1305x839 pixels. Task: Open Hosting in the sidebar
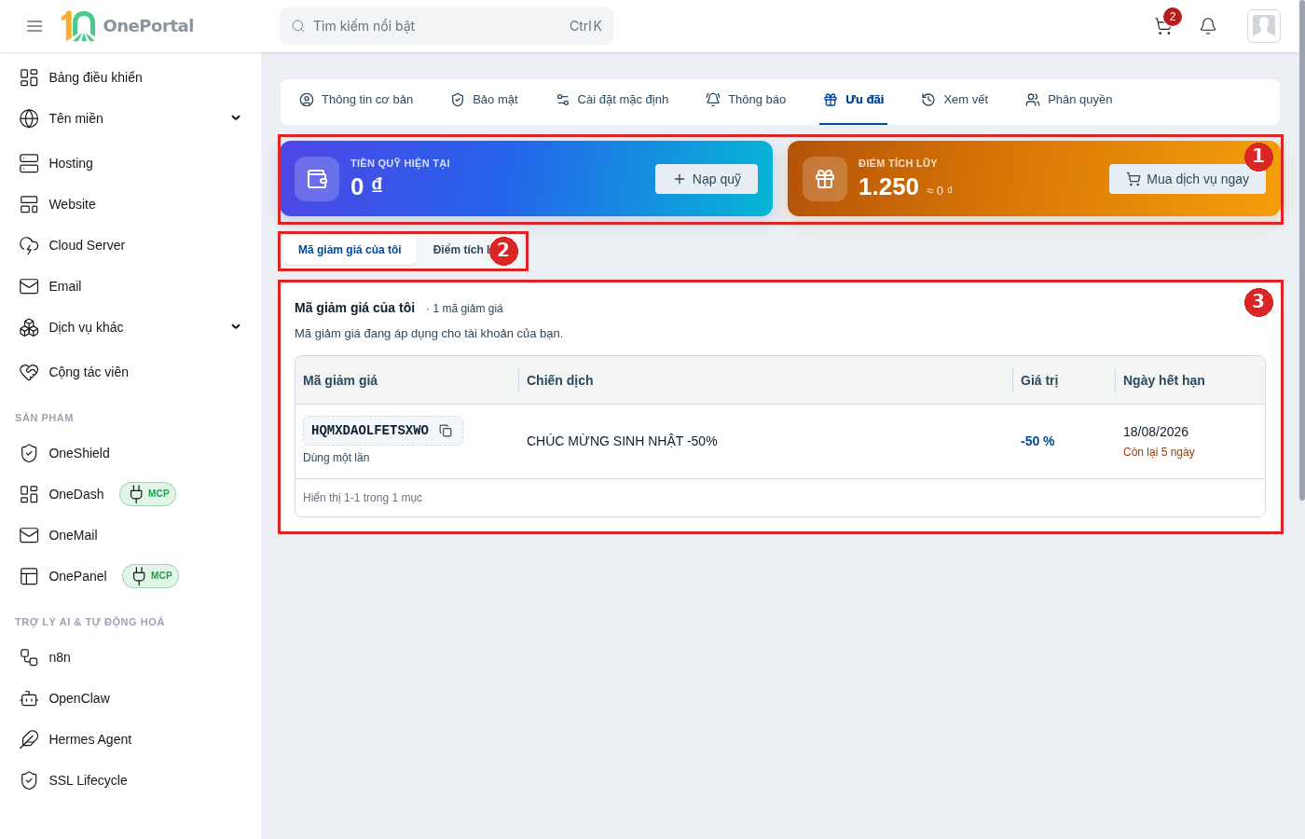click(x=130, y=163)
